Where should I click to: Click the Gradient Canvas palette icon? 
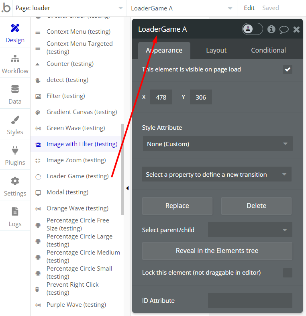tap(38, 112)
